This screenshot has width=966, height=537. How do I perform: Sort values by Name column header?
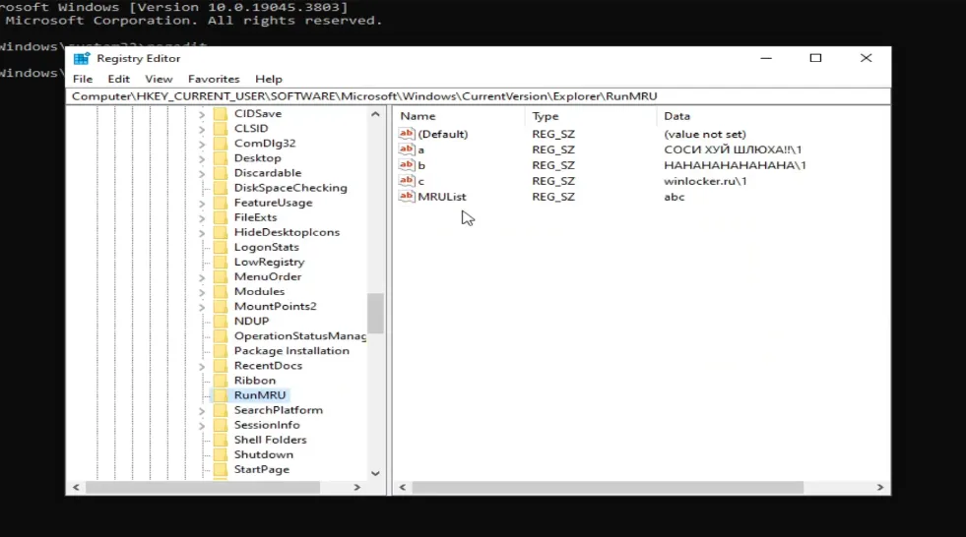(459, 116)
